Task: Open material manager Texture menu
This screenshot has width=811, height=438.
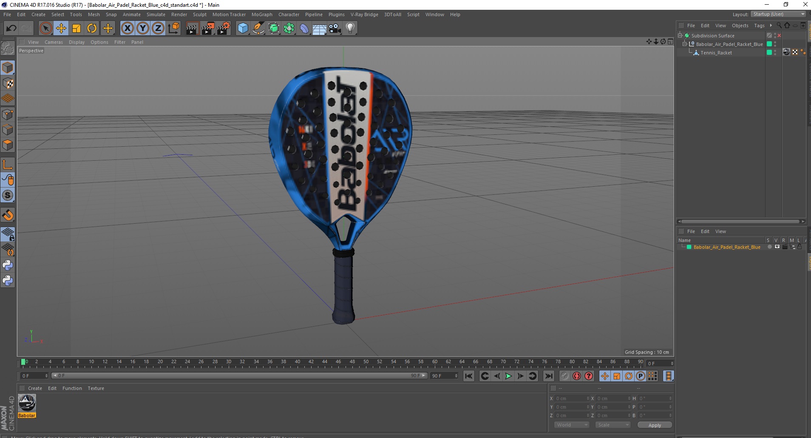Action: coord(96,388)
